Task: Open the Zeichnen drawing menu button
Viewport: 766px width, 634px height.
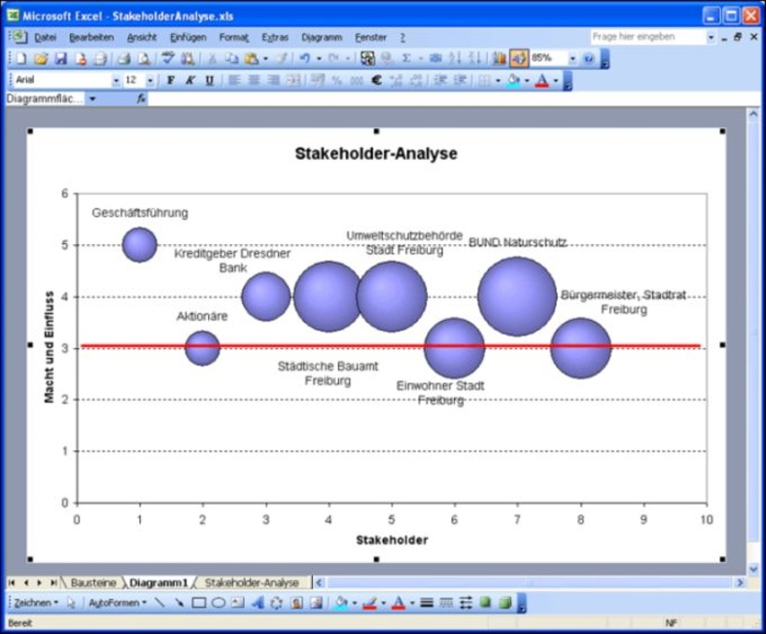Action: (x=35, y=603)
